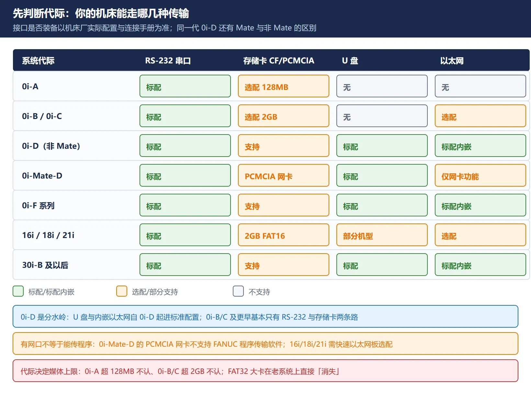Click 0i-D (非 Mate) 存储卡 支持 cell

pyautogui.click(x=284, y=146)
